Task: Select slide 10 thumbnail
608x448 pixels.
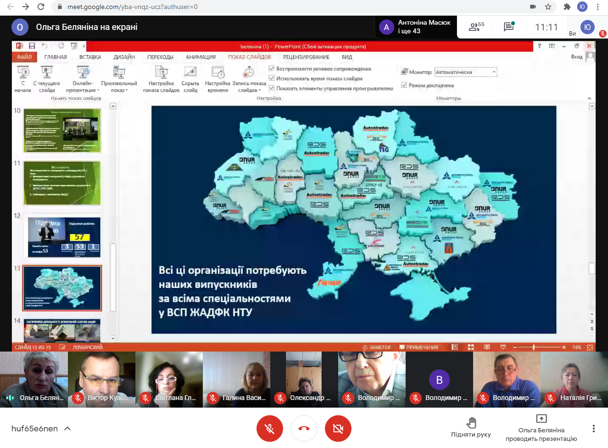Action: tap(62, 130)
